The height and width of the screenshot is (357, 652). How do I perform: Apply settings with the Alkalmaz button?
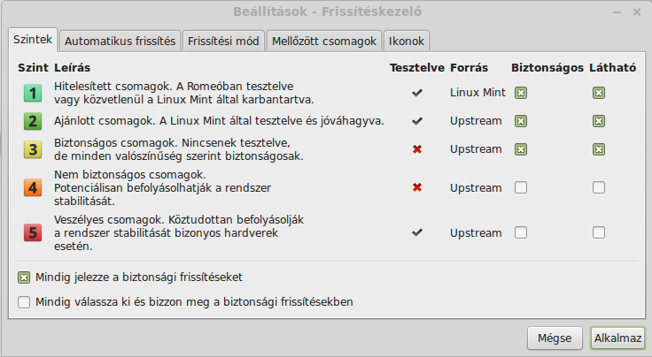tap(617, 338)
